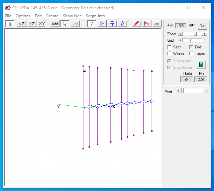Click the Wire scrollbar thumb
This screenshot has height=191, width=214.
(182, 91)
